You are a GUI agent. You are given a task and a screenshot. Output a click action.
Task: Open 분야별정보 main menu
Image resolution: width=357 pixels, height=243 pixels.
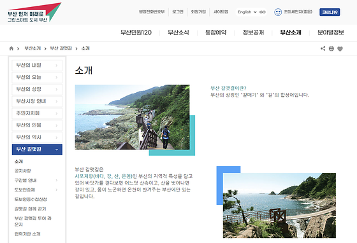tap(331, 32)
